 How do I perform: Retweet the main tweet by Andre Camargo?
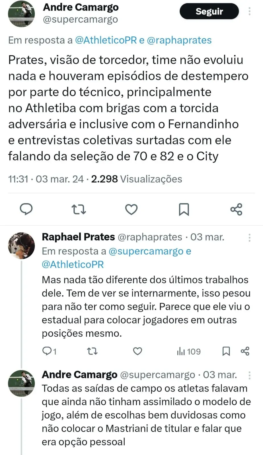click(x=79, y=209)
